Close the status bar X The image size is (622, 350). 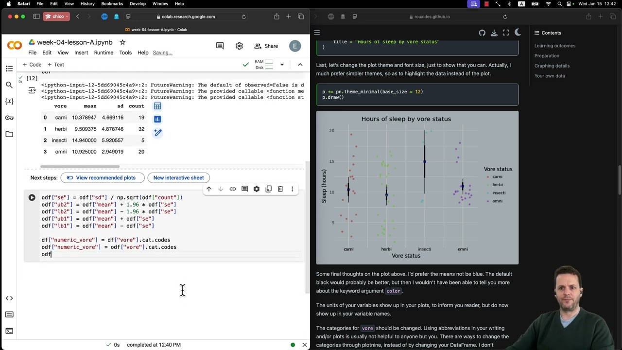point(305,345)
